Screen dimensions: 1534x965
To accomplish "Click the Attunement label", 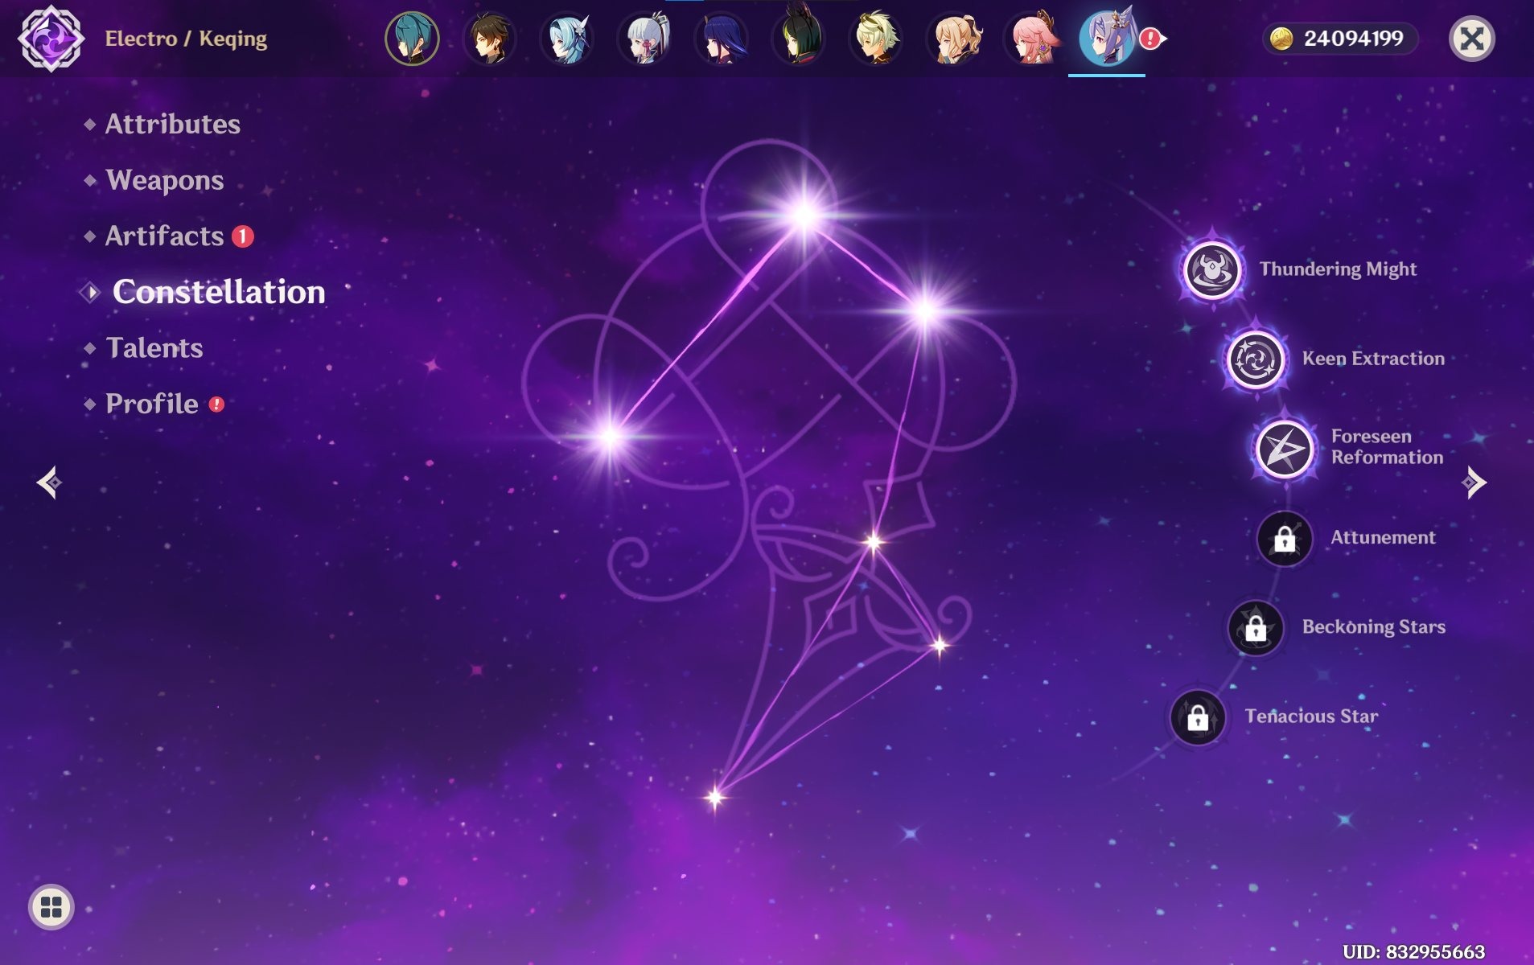I will tap(1383, 537).
